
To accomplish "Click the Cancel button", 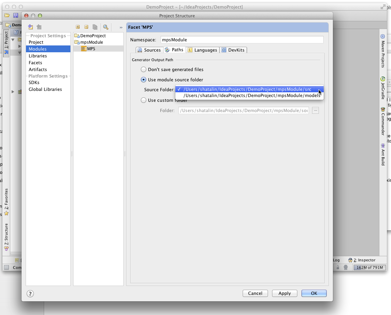I will tap(255, 293).
